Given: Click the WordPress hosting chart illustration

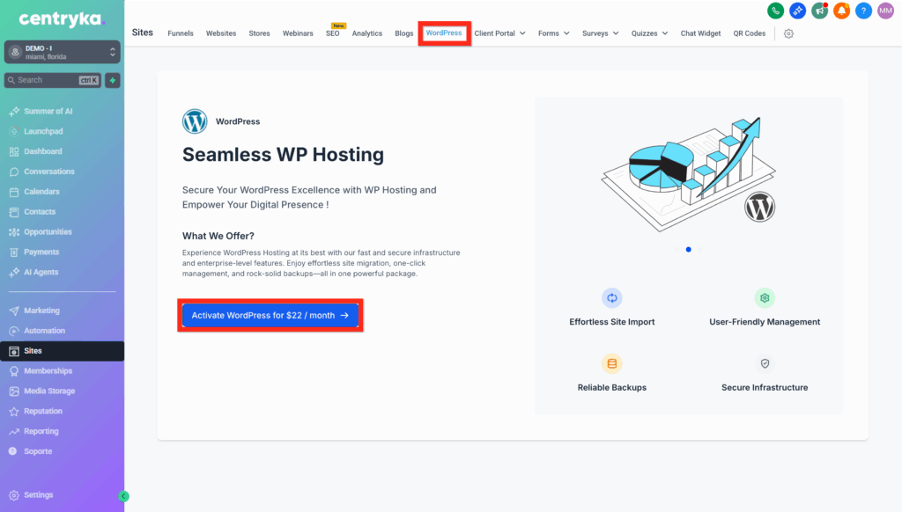Looking at the screenshot, I should coord(689,173).
